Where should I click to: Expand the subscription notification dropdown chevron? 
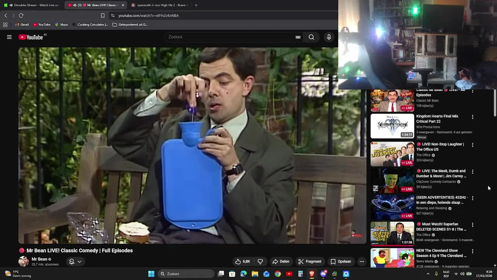(79, 261)
